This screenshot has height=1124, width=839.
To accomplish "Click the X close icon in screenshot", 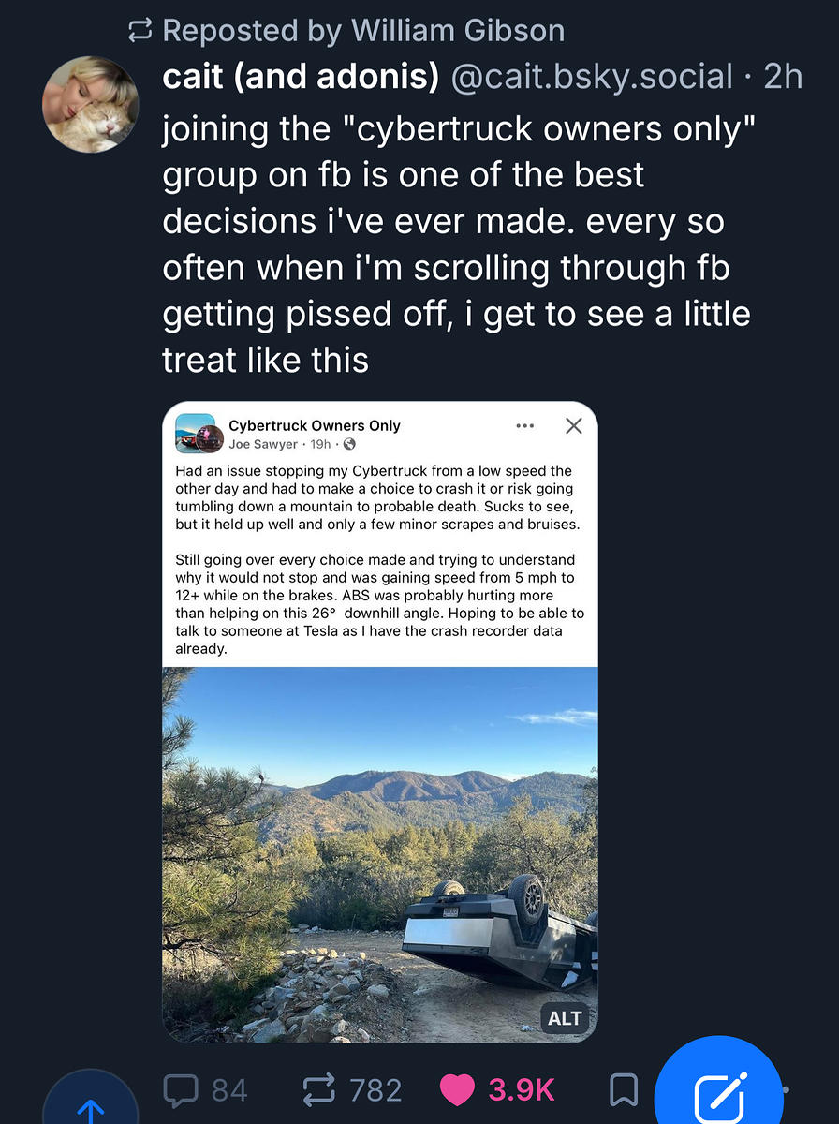I will click(574, 426).
